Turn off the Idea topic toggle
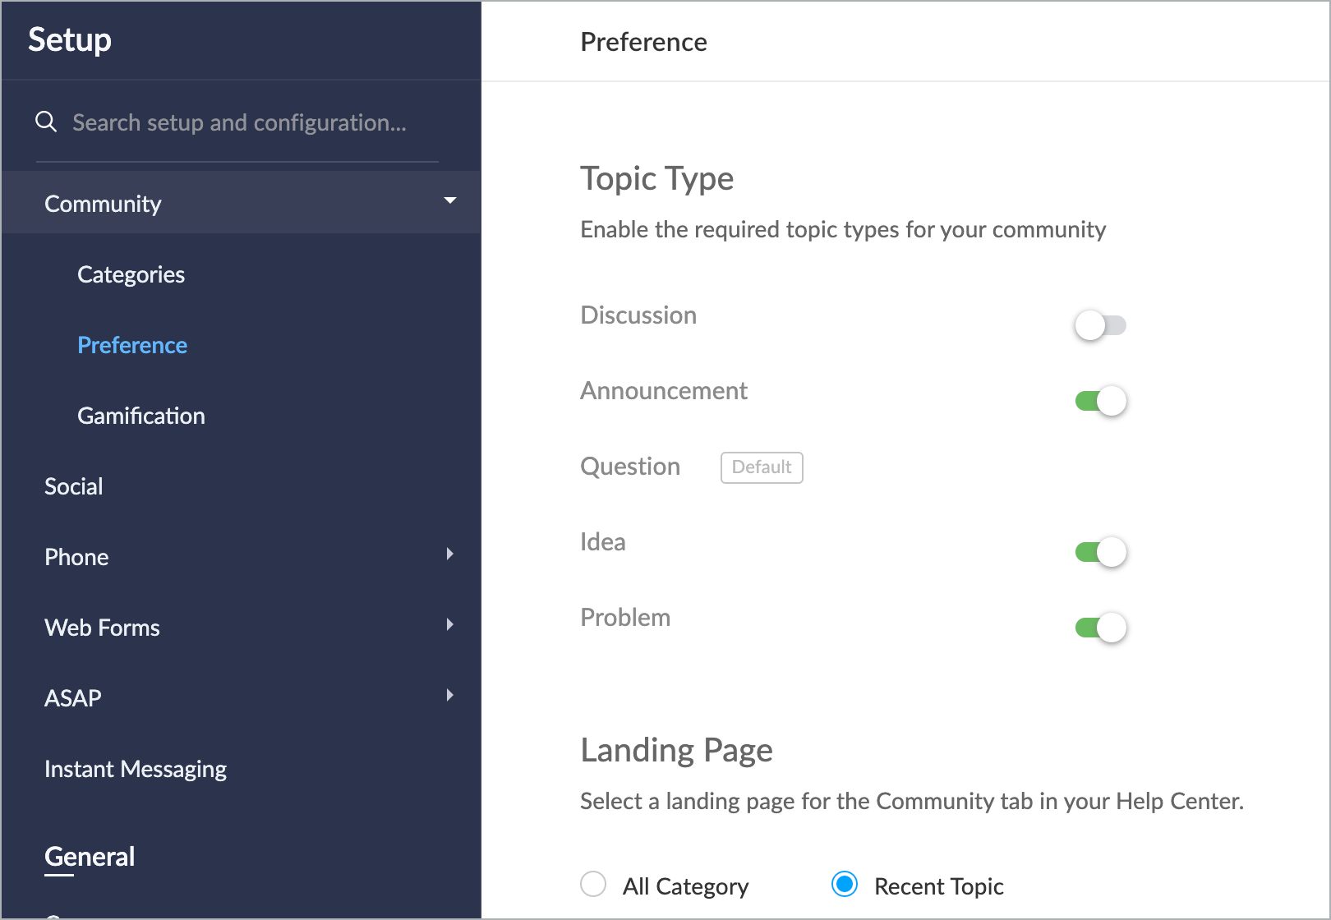This screenshot has height=920, width=1331. tap(1100, 552)
